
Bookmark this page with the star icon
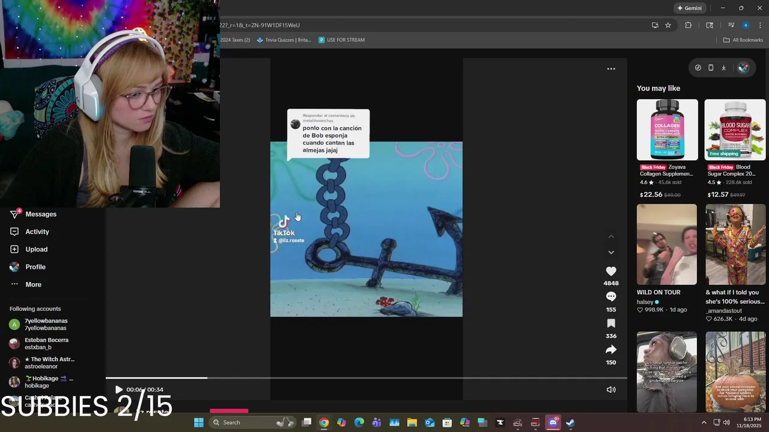tap(668, 25)
